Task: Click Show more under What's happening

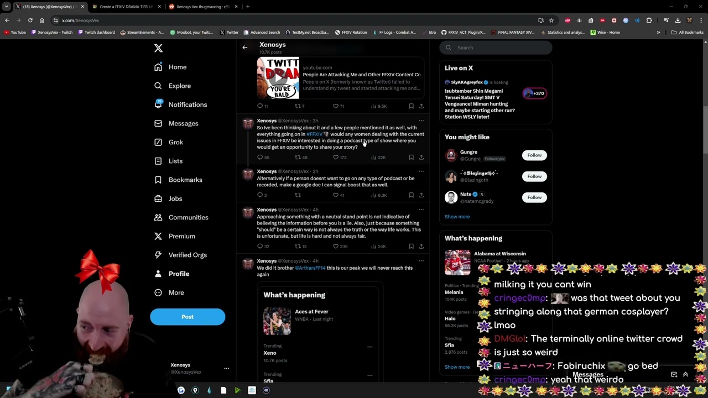Action: 457,367
